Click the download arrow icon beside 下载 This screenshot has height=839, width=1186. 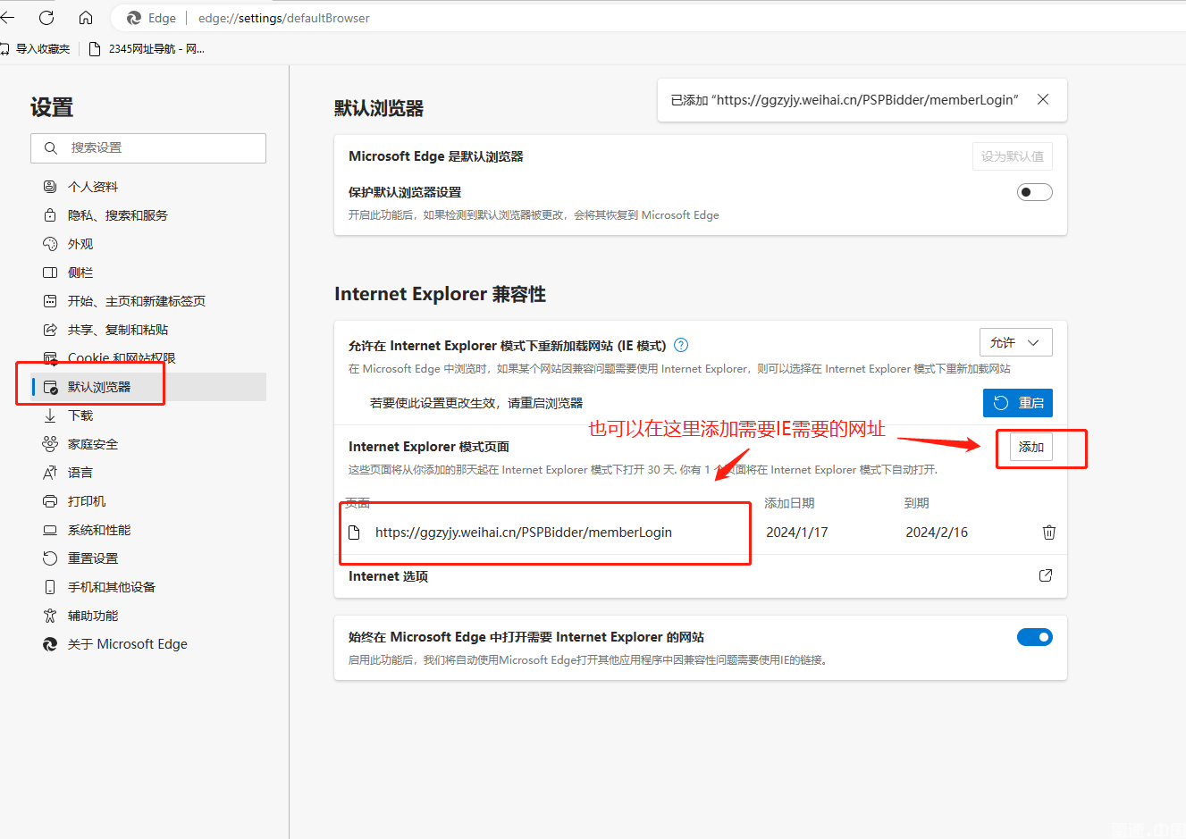coord(50,415)
